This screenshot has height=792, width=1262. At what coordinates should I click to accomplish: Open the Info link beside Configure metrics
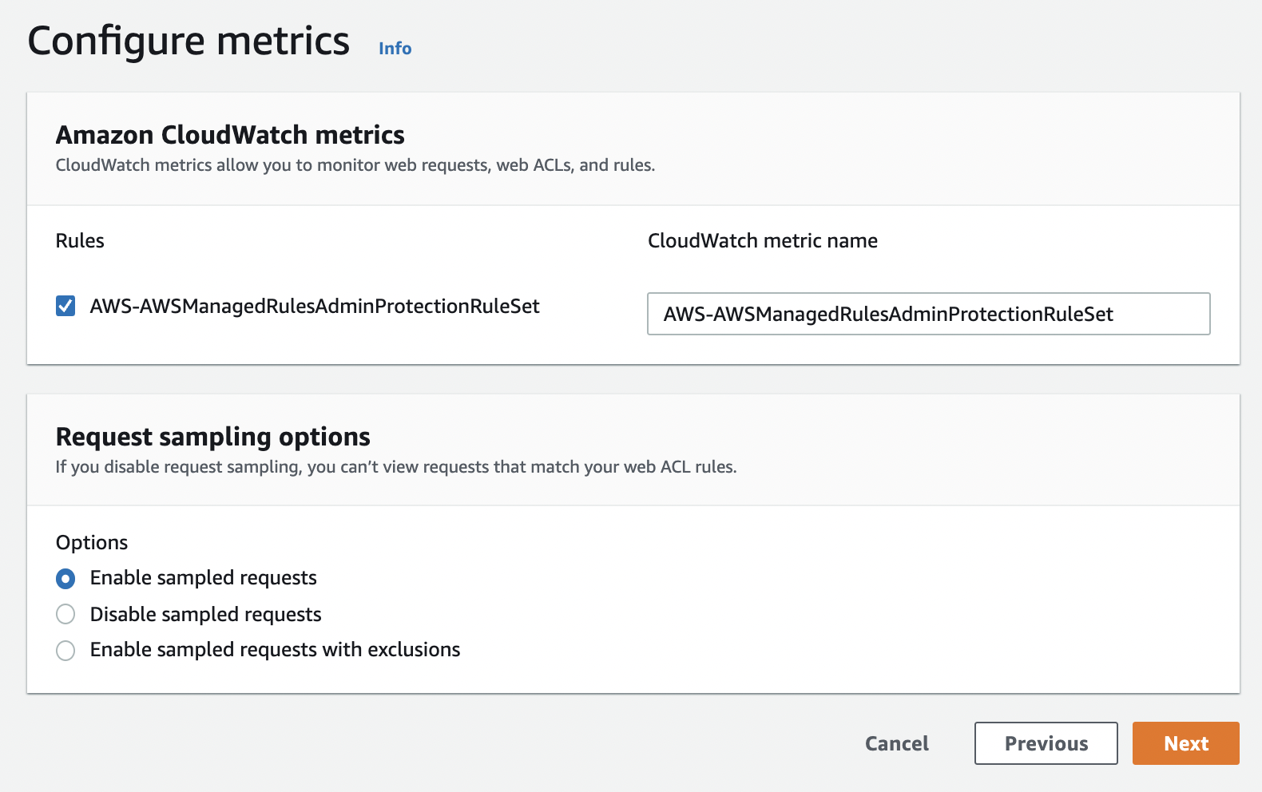coord(395,49)
